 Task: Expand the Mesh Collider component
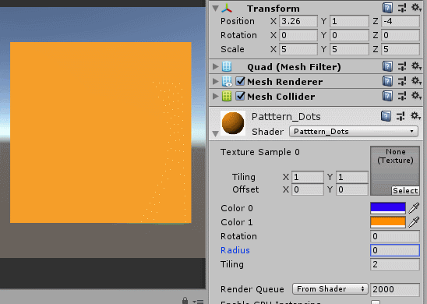tap(215, 96)
